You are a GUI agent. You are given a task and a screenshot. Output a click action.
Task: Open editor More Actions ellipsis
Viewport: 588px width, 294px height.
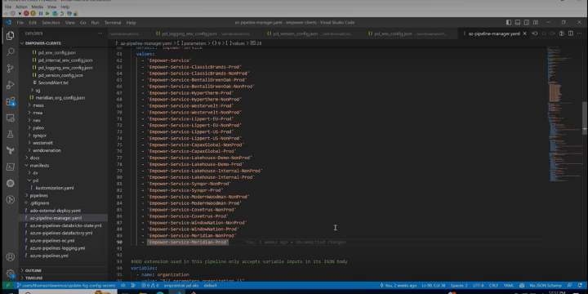(579, 33)
